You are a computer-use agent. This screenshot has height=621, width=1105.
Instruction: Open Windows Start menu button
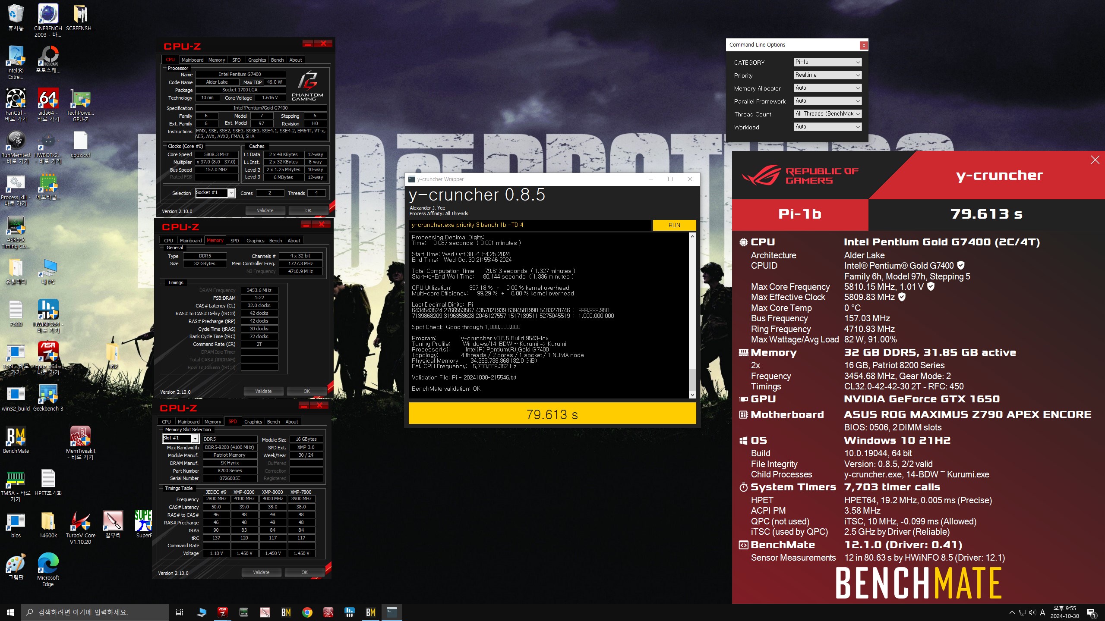coord(10,612)
